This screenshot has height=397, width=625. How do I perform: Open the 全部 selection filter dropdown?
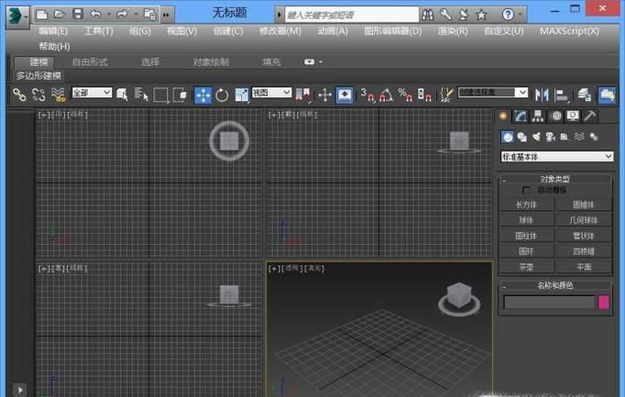click(92, 94)
